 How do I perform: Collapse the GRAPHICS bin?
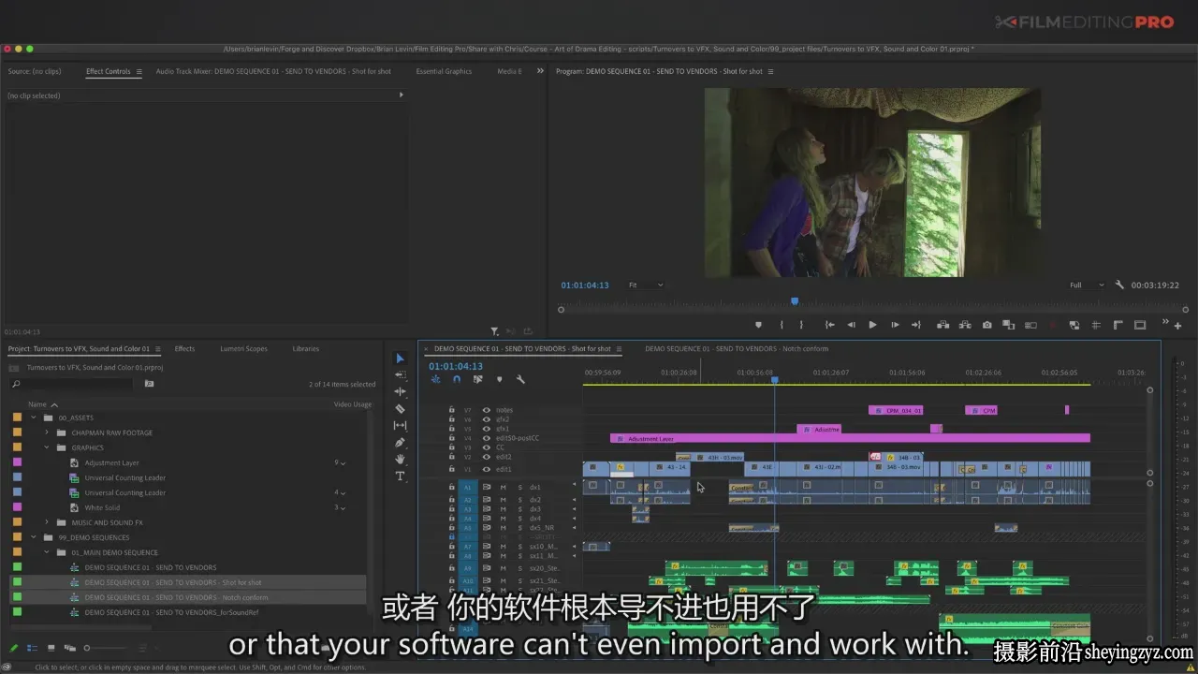coord(47,447)
